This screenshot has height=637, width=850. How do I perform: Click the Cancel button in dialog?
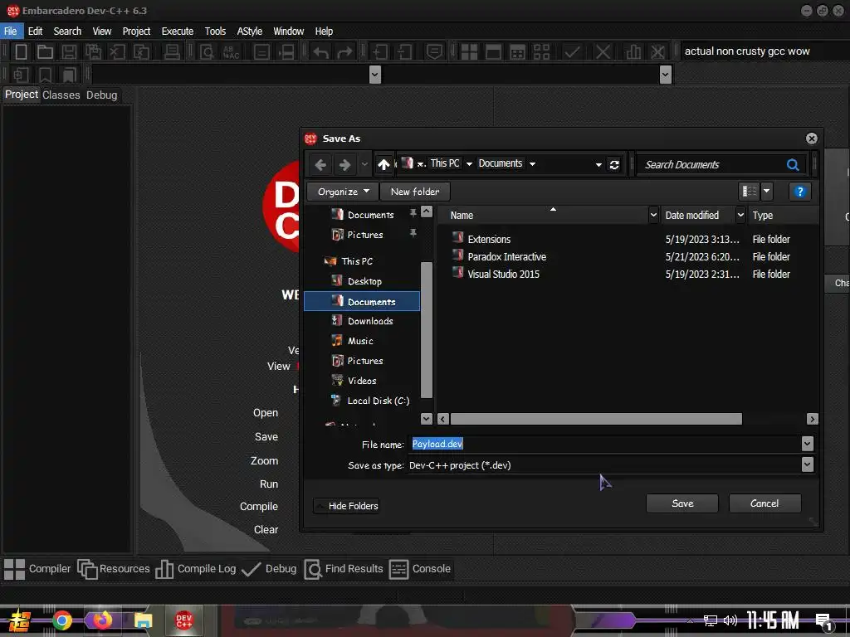click(765, 503)
